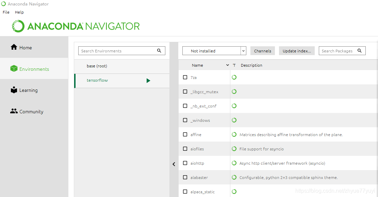The height and width of the screenshot is (197, 378).
Task: Click the '_windows' package name
Action: tap(200, 120)
